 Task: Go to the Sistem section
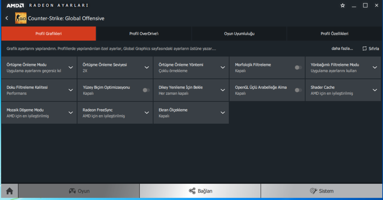321,191
